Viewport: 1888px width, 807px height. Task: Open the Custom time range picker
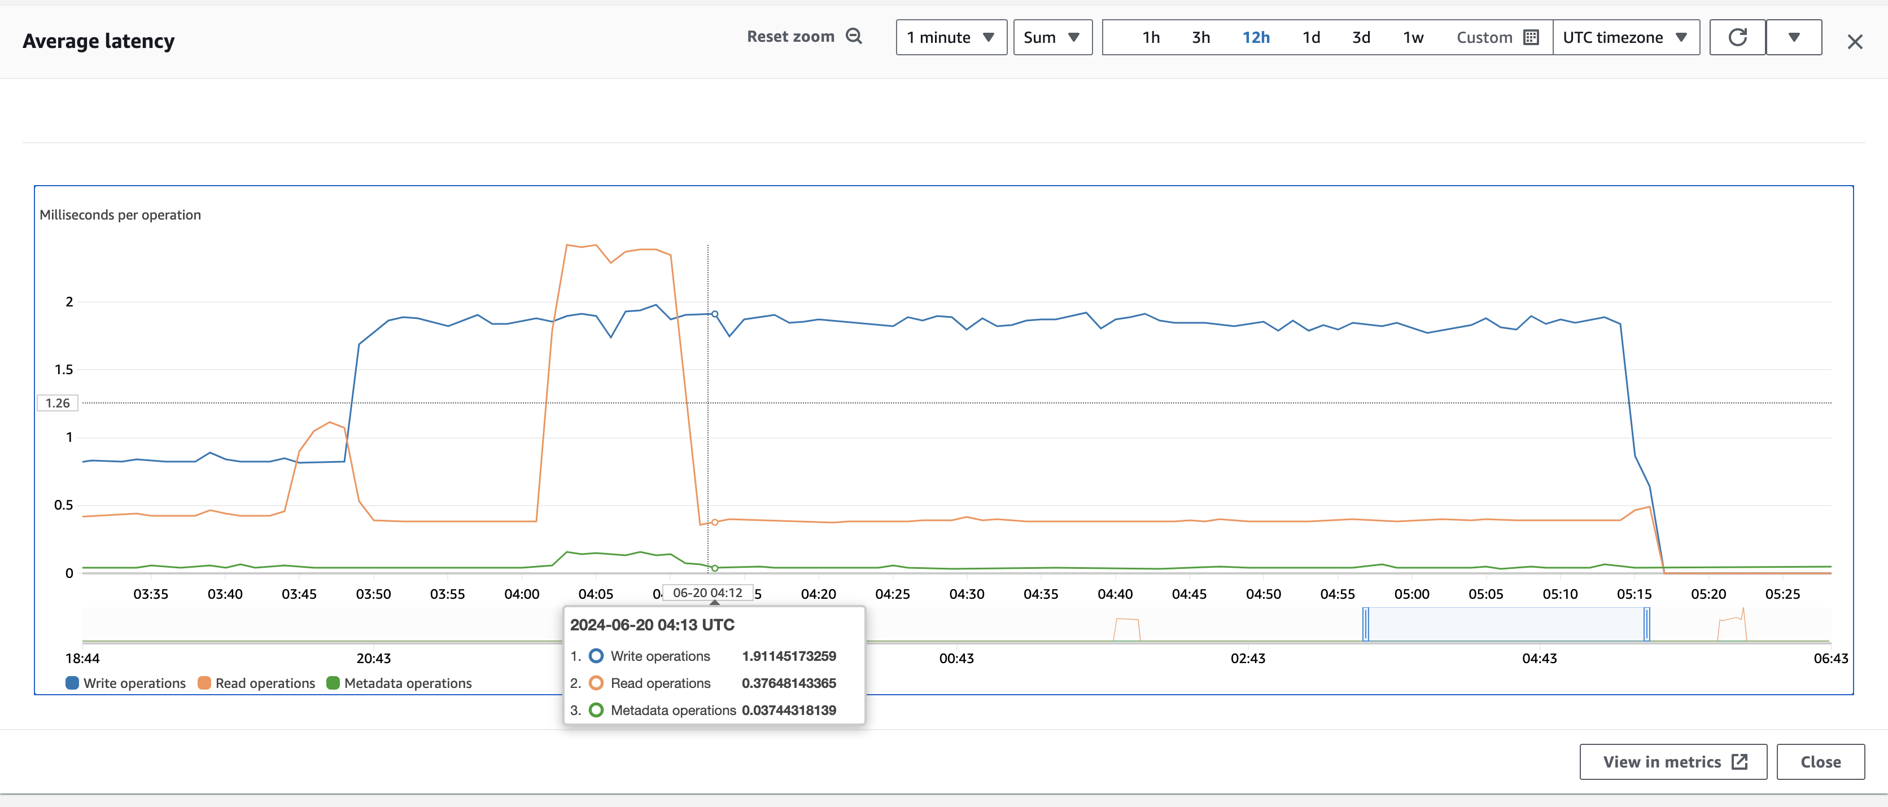1497,37
